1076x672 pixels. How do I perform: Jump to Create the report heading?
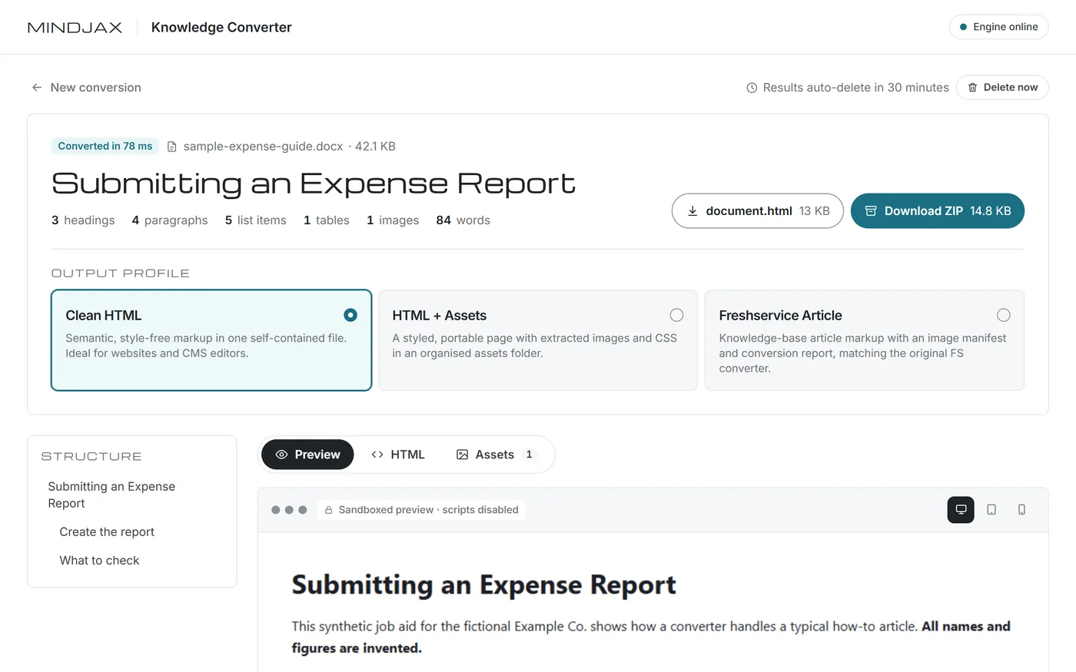coord(107,531)
